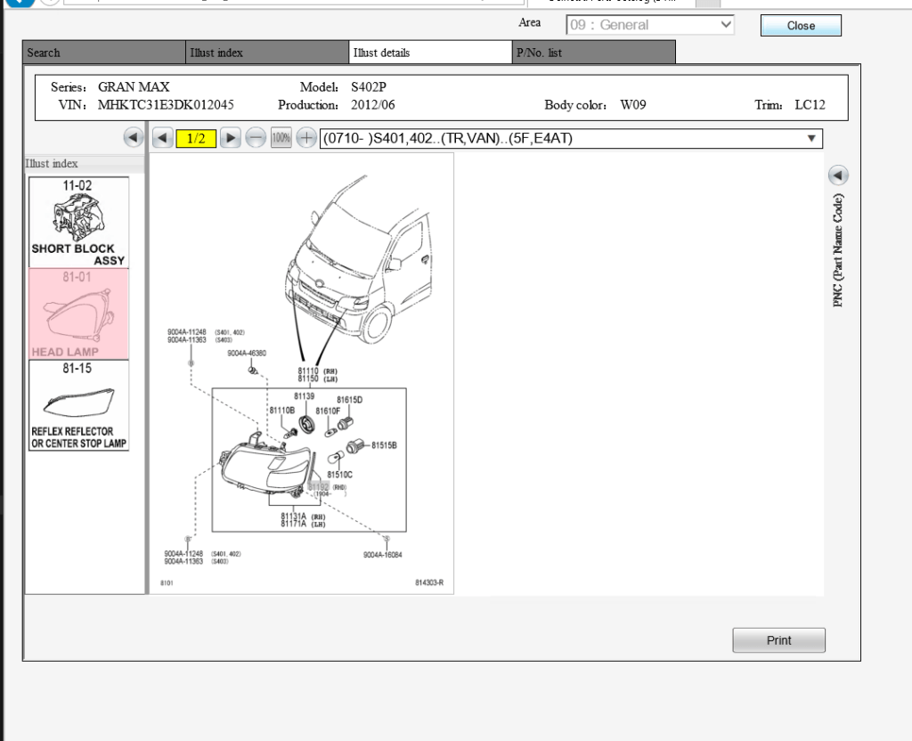The image size is (912, 741).
Task: Select the 11-02 Short Block Assy thumbnail
Action: tap(78, 223)
